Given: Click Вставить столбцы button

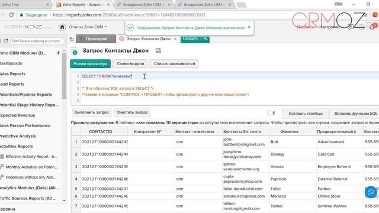Looking at the screenshot, I should (x=306, y=114).
